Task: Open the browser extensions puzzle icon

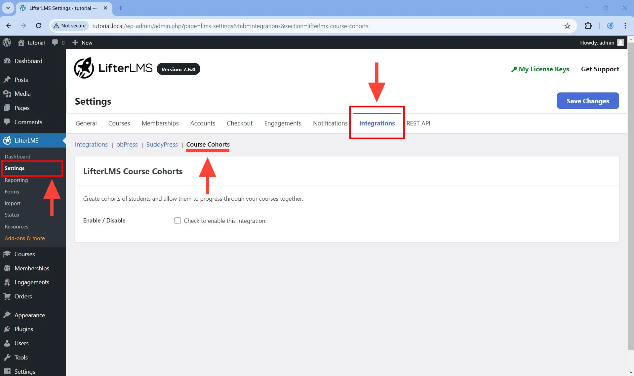Action: coord(588,26)
